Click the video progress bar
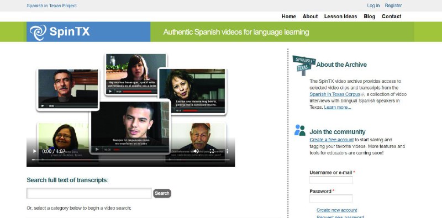 tap(130, 159)
